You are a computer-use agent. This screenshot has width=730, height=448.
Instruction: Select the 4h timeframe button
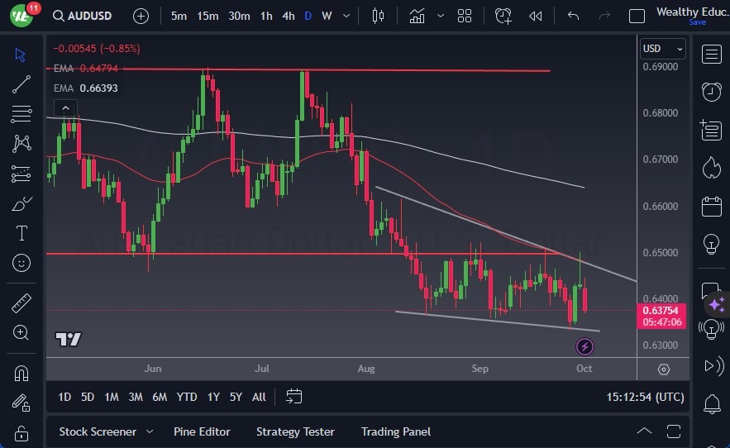[288, 16]
